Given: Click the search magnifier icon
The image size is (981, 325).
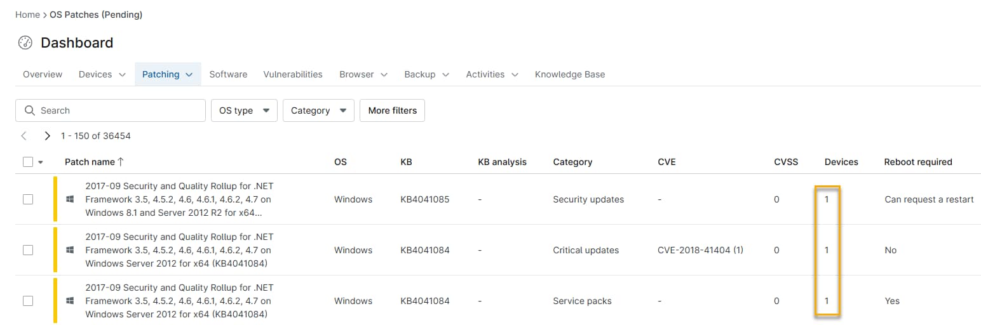Looking at the screenshot, I should [x=29, y=110].
